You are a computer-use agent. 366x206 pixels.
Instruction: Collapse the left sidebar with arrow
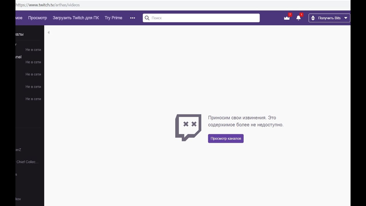pyautogui.click(x=49, y=32)
